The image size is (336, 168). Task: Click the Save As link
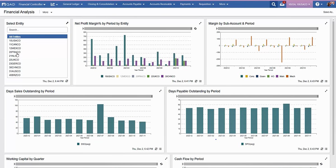tap(328, 12)
